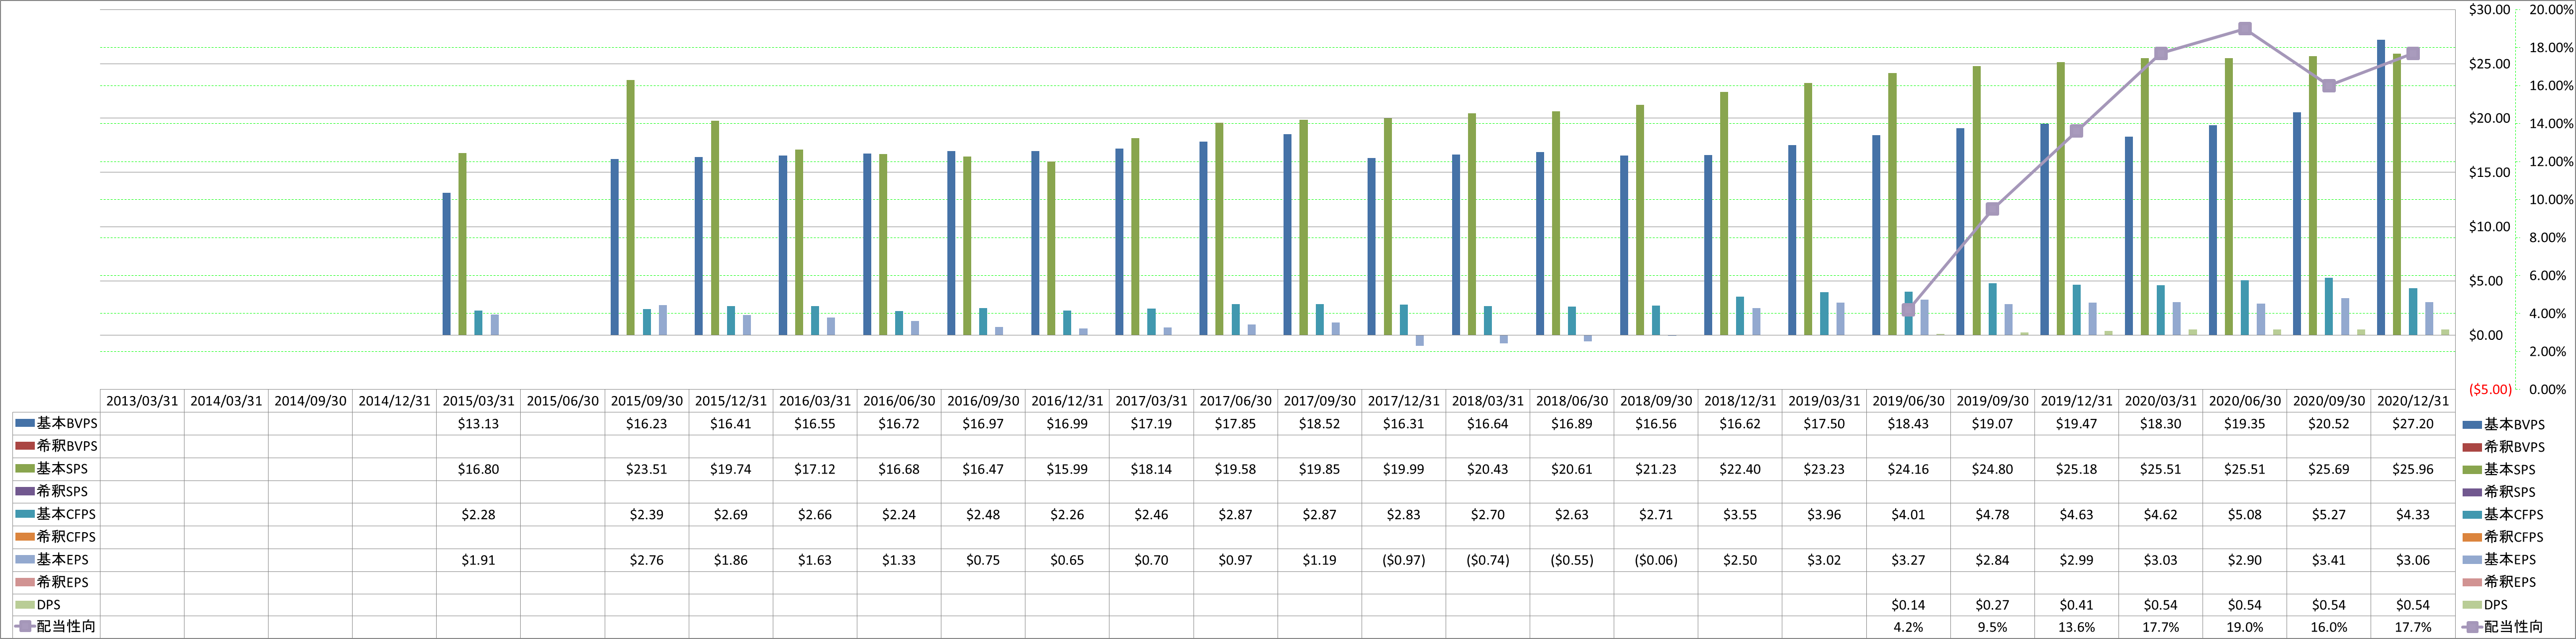Click the 2015/09/30 column header
The height and width of the screenshot is (639, 2576).
click(646, 400)
